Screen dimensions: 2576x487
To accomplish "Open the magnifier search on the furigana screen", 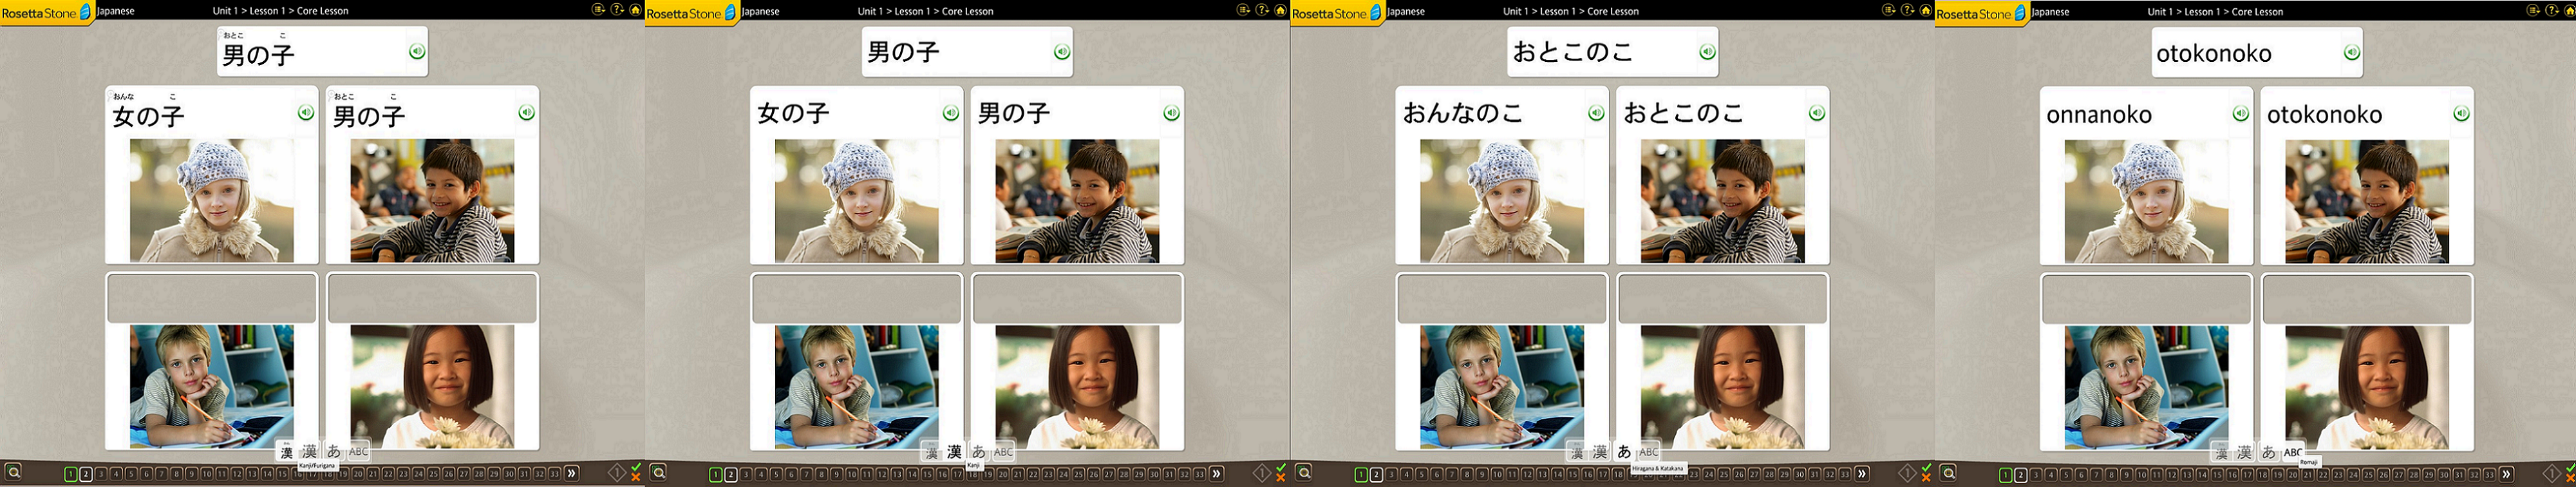I will point(13,472).
